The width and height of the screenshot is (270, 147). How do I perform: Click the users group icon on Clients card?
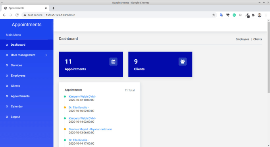click(183, 62)
